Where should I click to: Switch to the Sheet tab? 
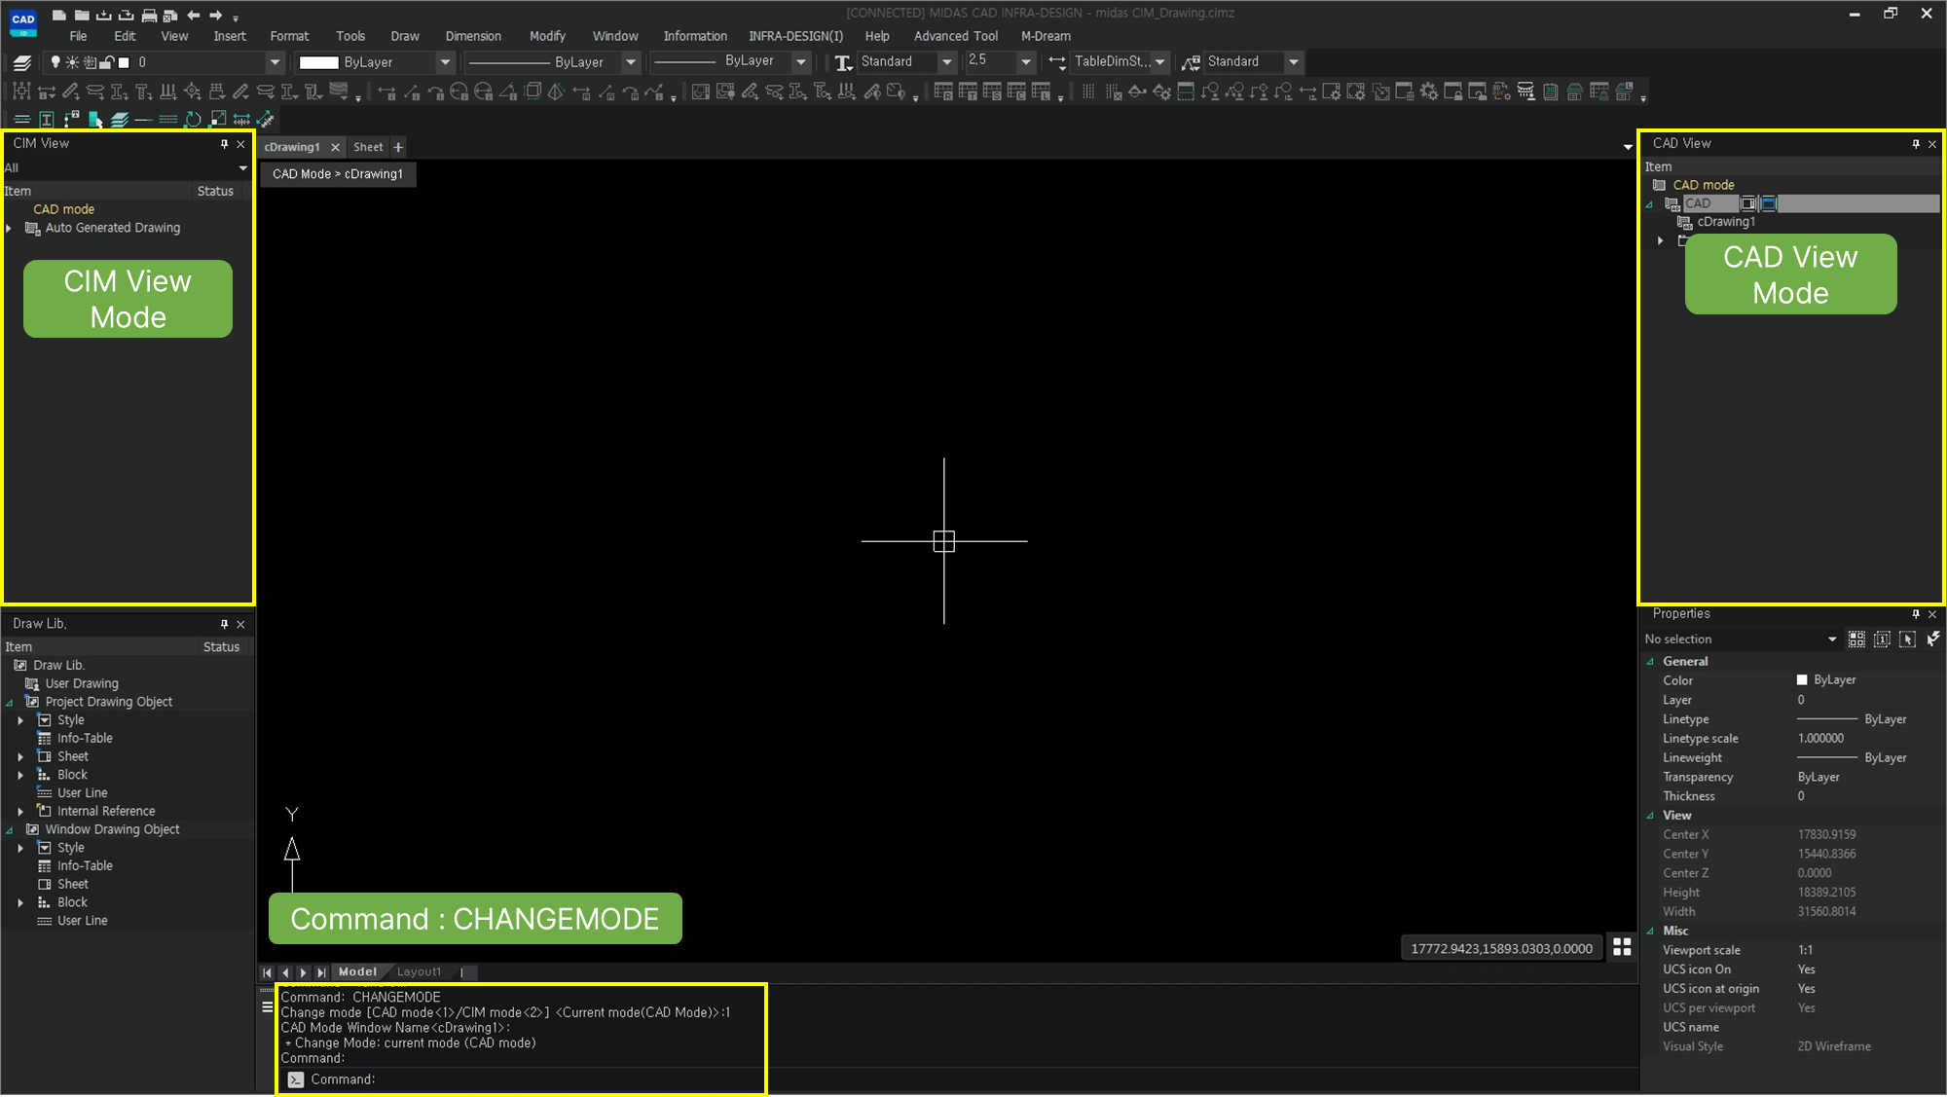point(368,147)
